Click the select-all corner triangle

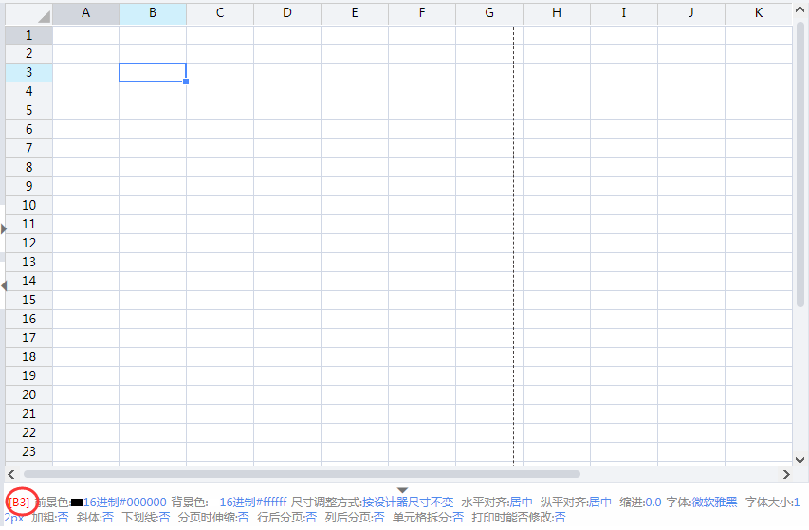tap(44, 16)
